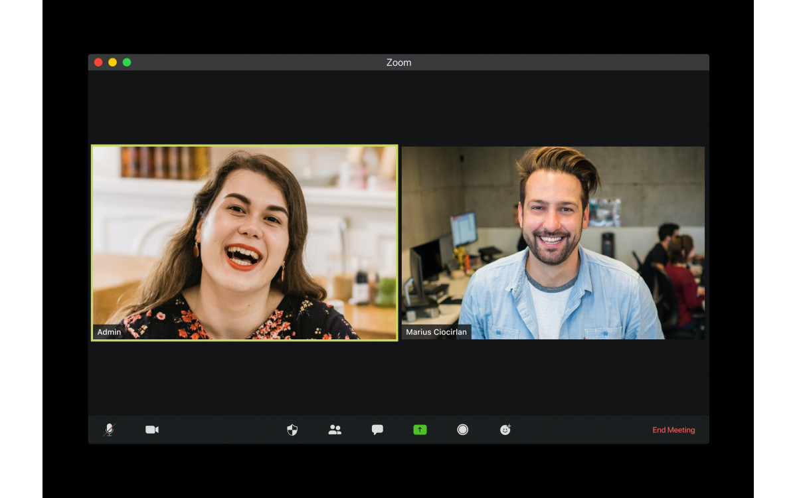The width and height of the screenshot is (797, 498).
Task: Minimize the Zoom window with yellow button
Action: 112,62
